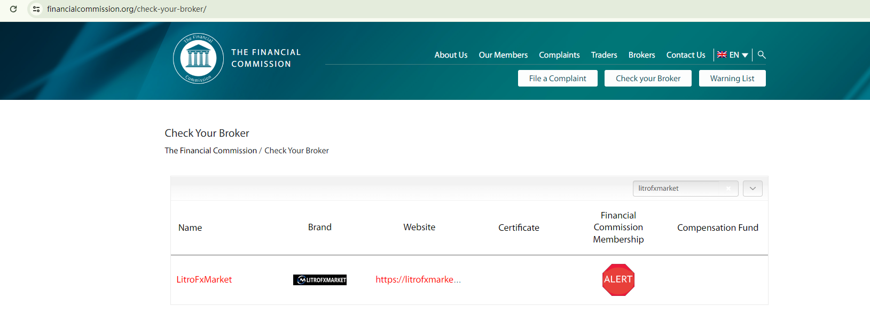Open the LitroFxMarket name link
Image resolution: width=870 pixels, height=313 pixels.
tap(204, 279)
